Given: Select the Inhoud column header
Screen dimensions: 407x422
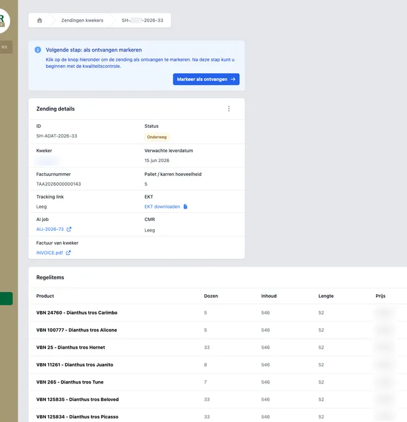Looking at the screenshot, I should [268, 296].
